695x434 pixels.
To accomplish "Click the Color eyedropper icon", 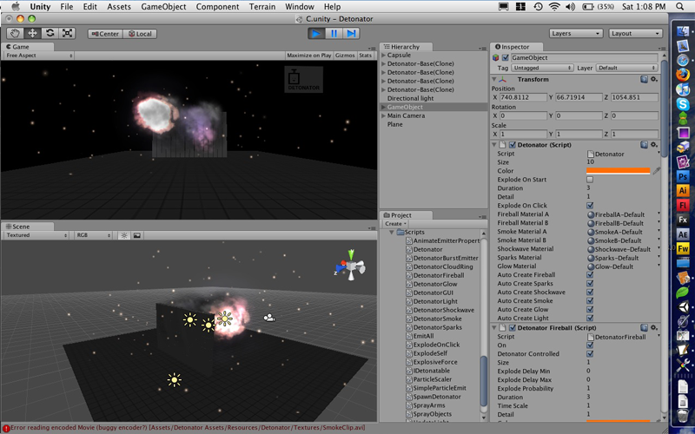I will (x=656, y=171).
